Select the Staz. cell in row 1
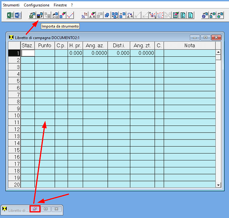 [x=28, y=53]
